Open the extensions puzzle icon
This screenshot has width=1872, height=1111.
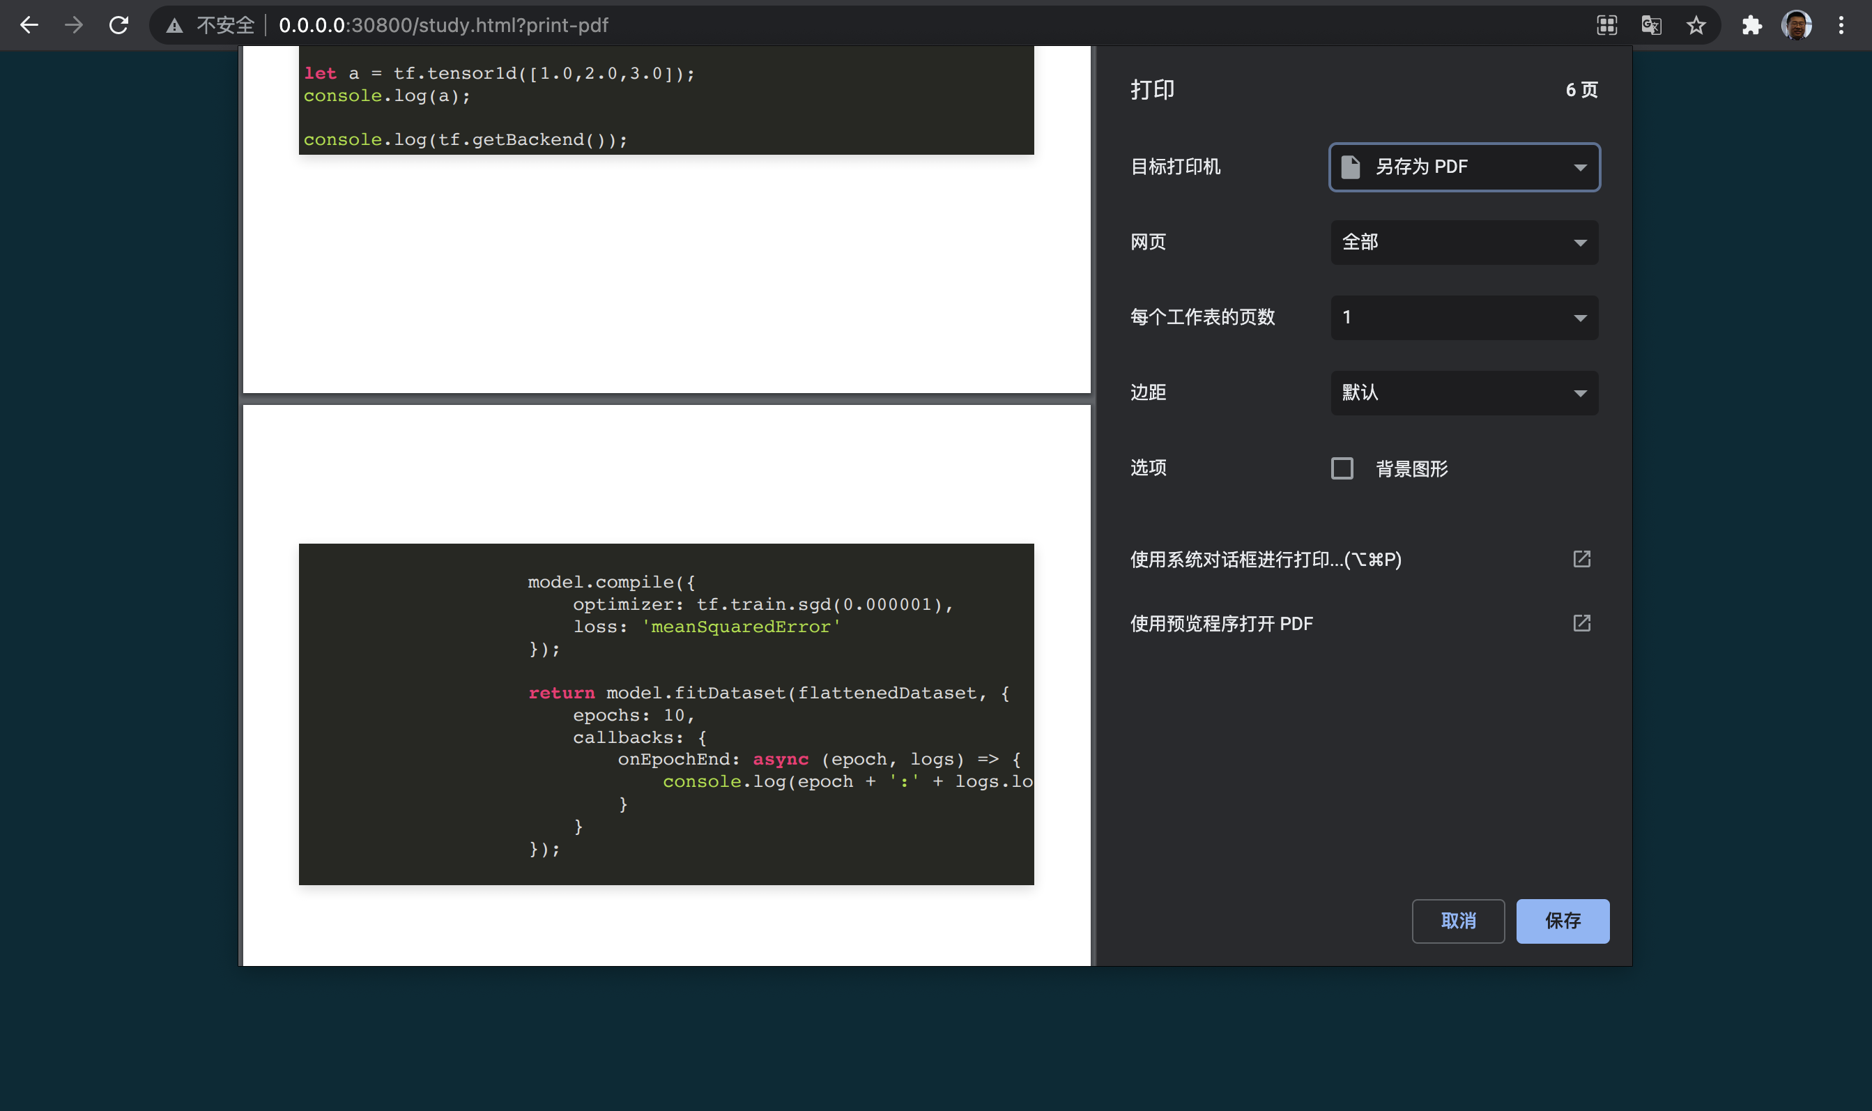click(x=1751, y=26)
